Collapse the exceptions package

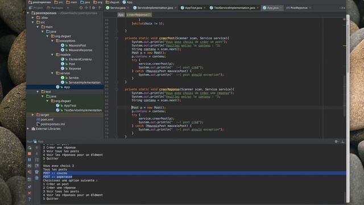(x=52, y=40)
